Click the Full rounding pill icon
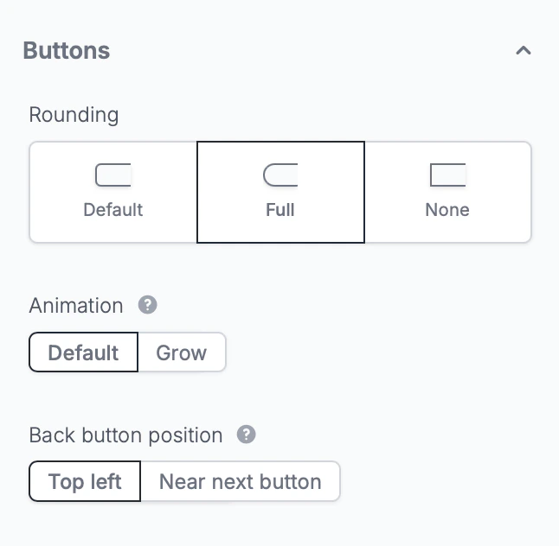 (x=280, y=175)
